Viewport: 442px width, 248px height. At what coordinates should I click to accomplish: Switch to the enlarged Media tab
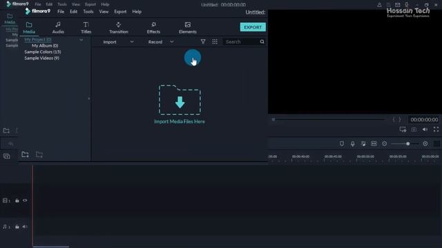29,28
